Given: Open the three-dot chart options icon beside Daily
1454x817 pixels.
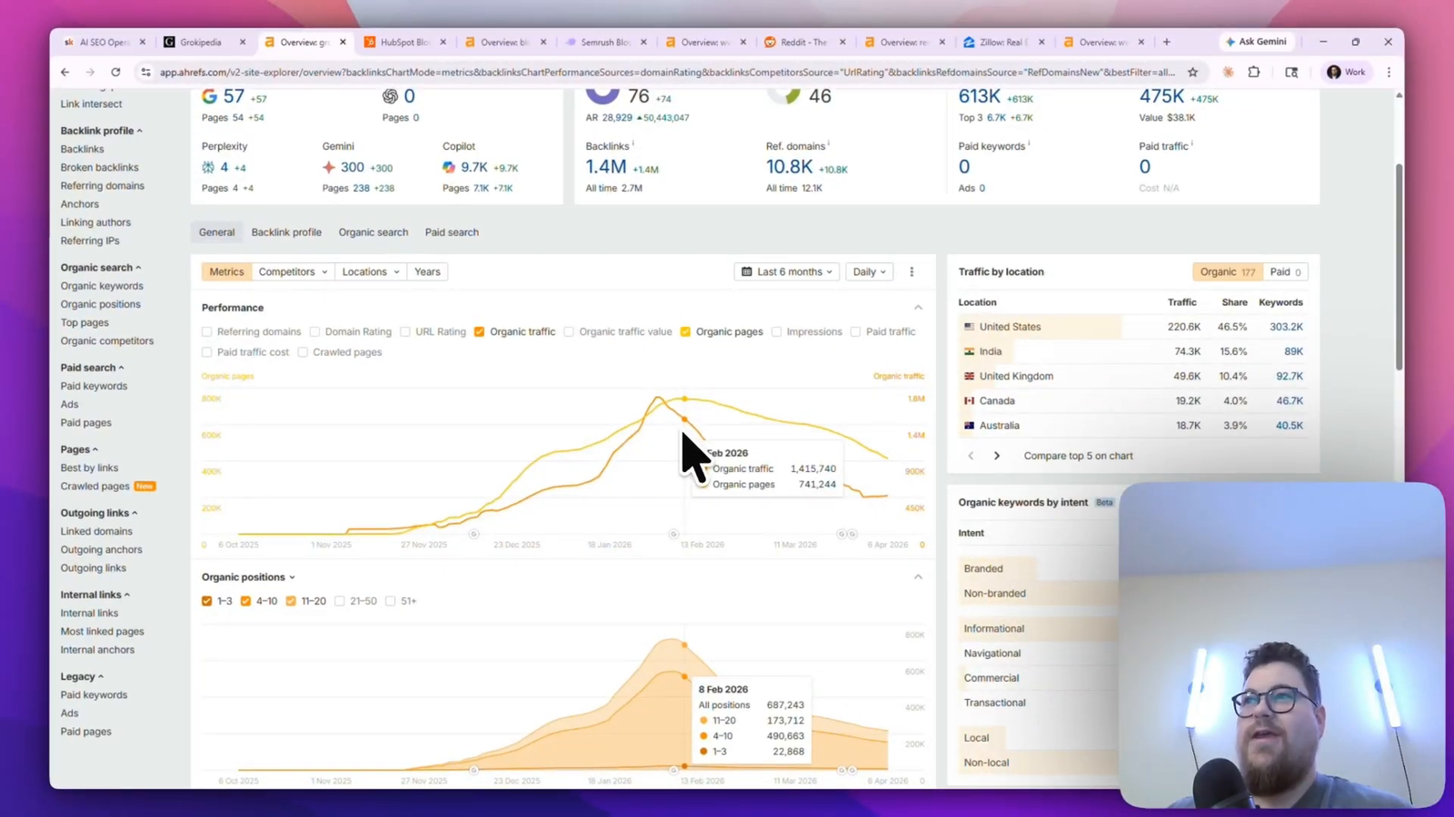Looking at the screenshot, I should pyautogui.click(x=911, y=271).
